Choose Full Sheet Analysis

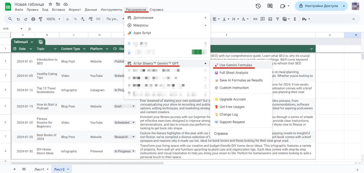coord(241,73)
